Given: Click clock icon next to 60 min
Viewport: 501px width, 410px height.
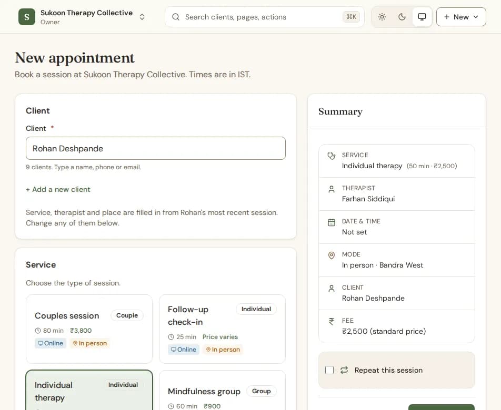Looking at the screenshot, I should coord(171,406).
